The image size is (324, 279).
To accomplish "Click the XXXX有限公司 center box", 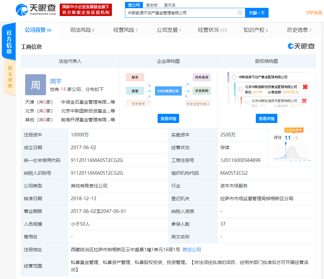I will point(168,91).
